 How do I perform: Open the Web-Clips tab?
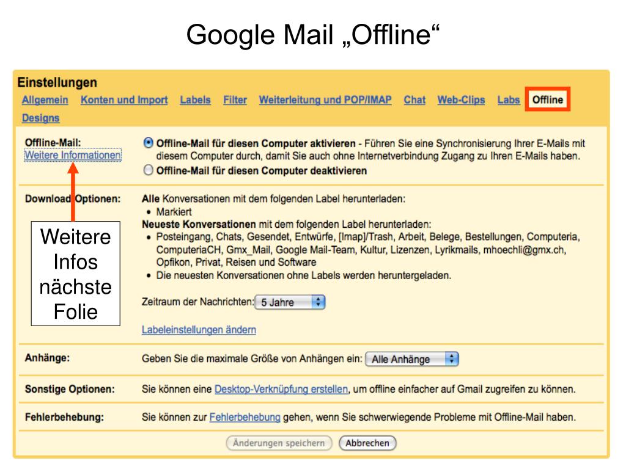click(461, 100)
